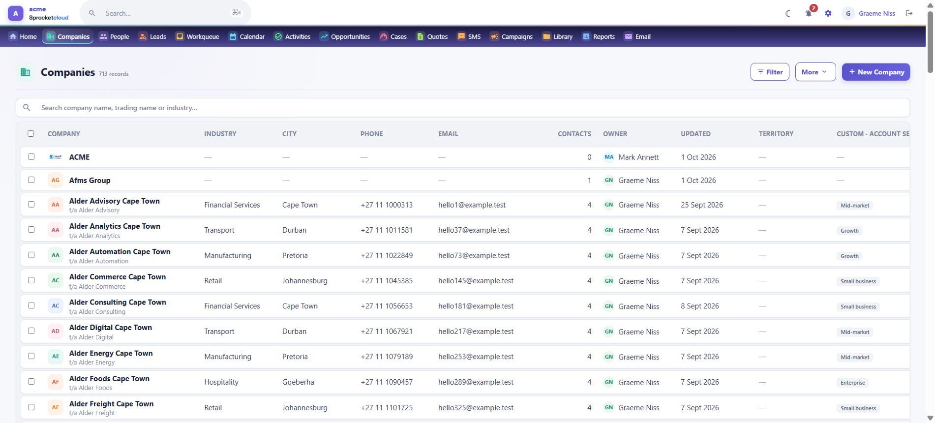This screenshot has height=423, width=935.
Task: Click the People nav icon
Action: [x=103, y=36]
